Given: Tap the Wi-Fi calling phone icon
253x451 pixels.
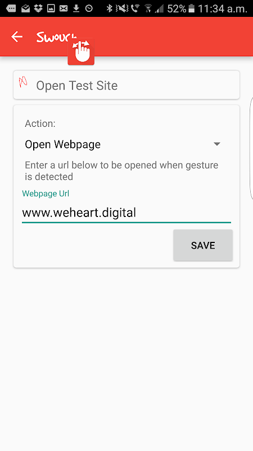Looking at the screenshot, I should pyautogui.click(x=135, y=8).
